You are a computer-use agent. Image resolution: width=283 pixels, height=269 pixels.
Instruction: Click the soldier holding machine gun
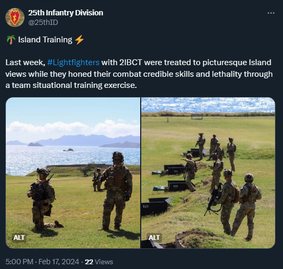click(x=227, y=201)
